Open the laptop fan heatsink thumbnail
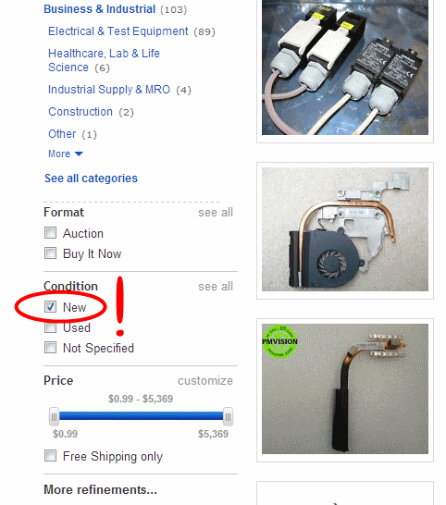Viewport: 446px width, 505px height. (x=345, y=230)
